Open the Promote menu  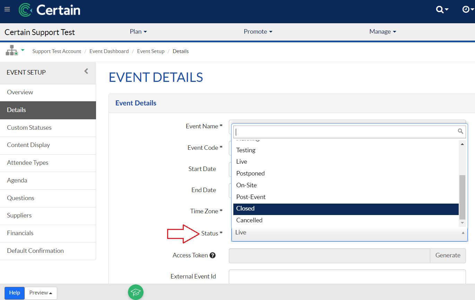pyautogui.click(x=258, y=32)
